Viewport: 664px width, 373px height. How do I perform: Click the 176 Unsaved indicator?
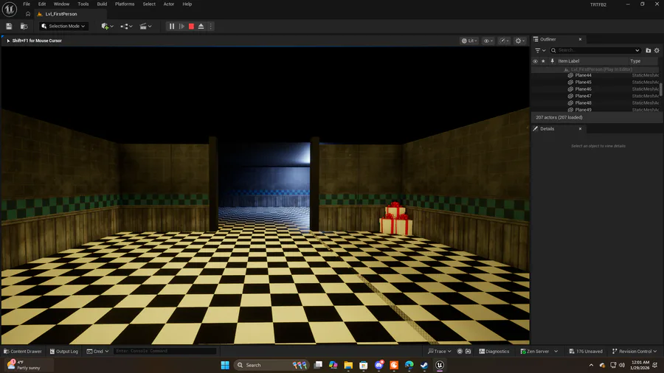(x=587, y=352)
